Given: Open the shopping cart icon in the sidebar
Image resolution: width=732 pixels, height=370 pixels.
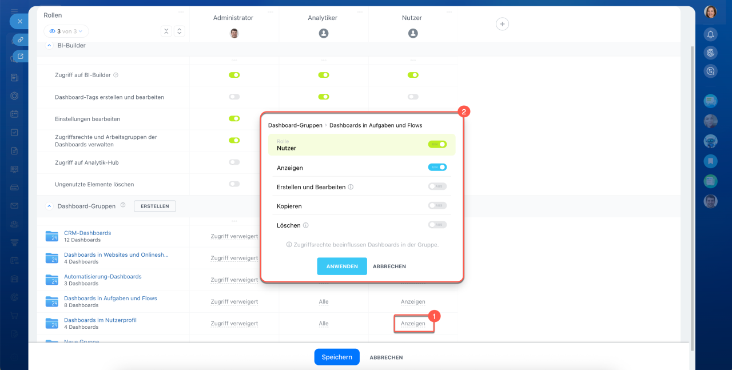Looking at the screenshot, I should (x=14, y=315).
